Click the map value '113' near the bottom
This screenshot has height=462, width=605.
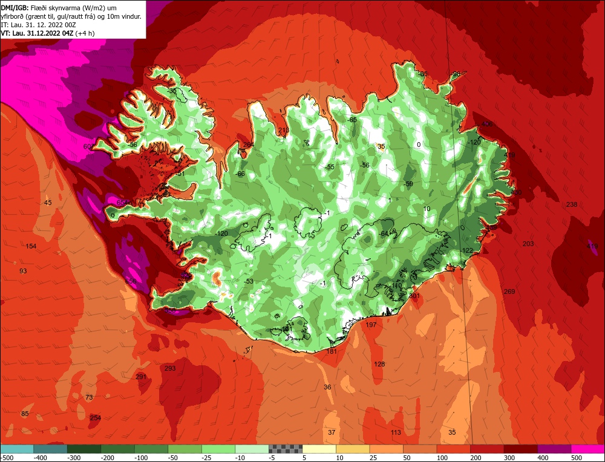pyautogui.click(x=396, y=432)
